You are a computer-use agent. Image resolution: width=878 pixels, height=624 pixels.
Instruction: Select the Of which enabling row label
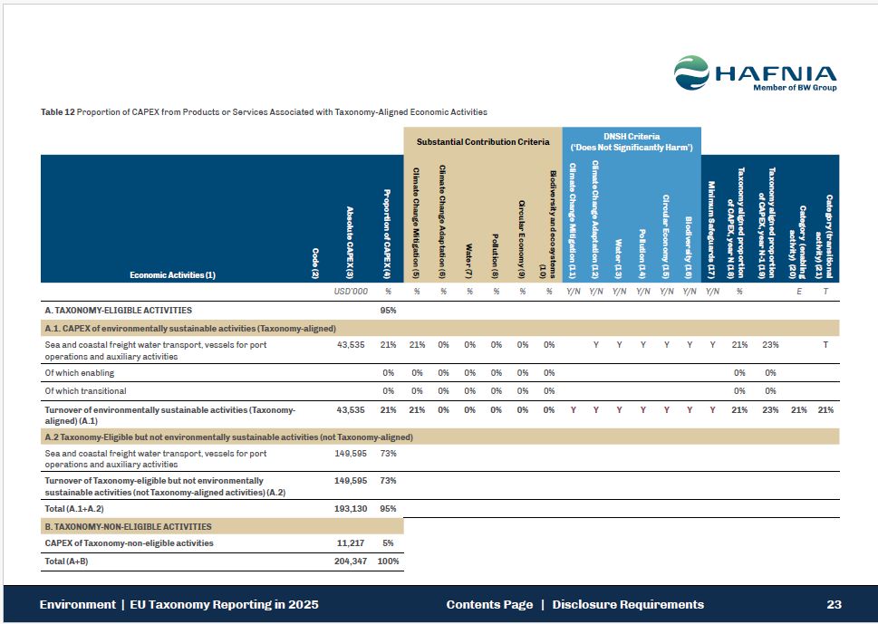(80, 373)
